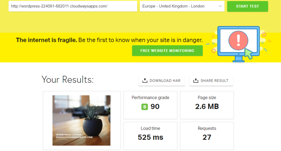Click the 'The internet is fragile' banner text
The image size is (281, 151).
click(109, 40)
